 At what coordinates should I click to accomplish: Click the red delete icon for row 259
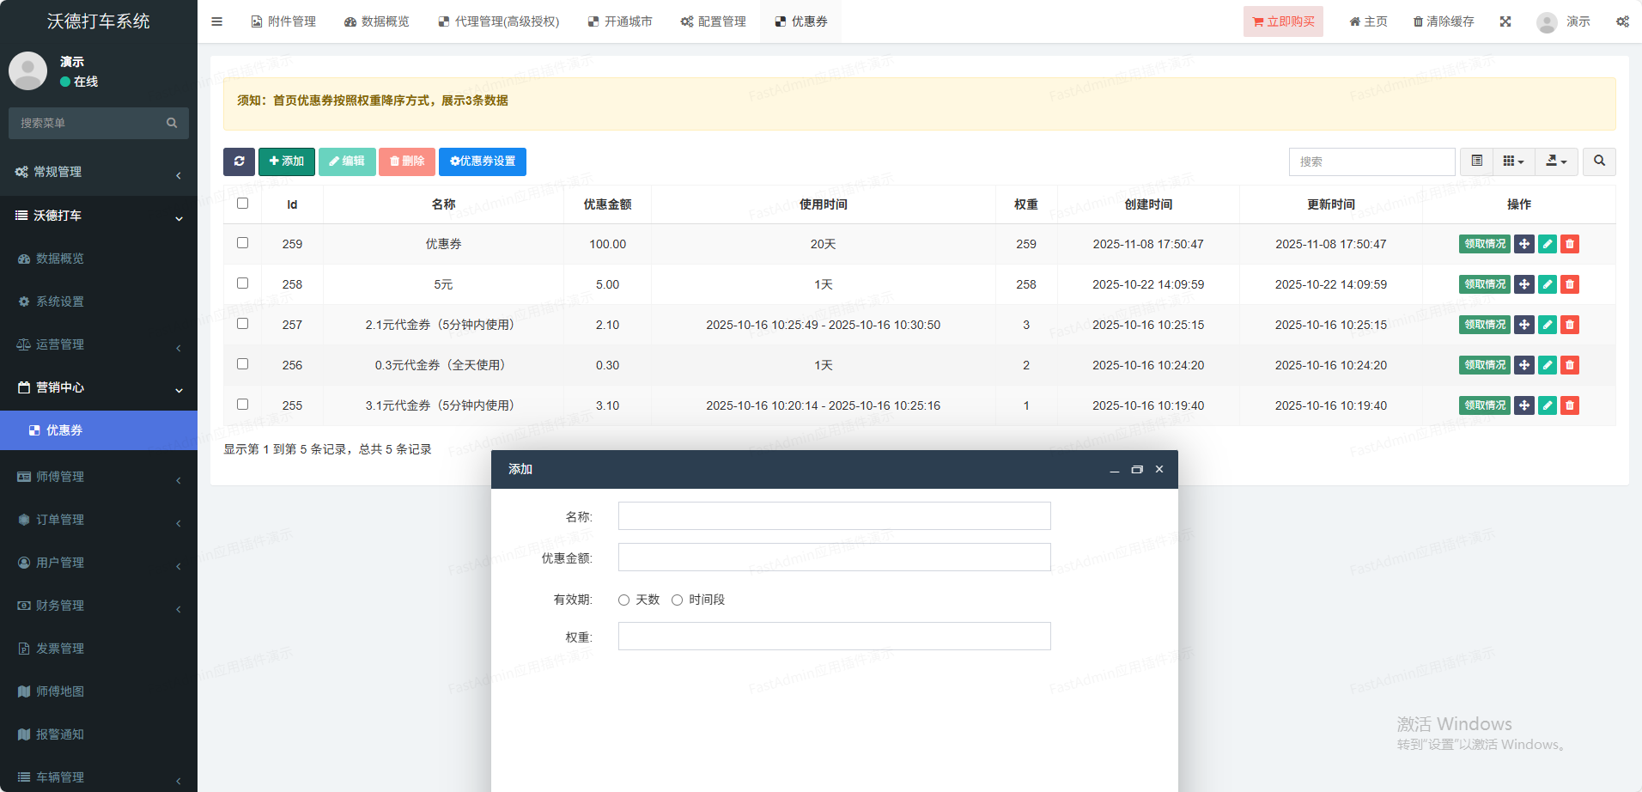click(x=1569, y=244)
